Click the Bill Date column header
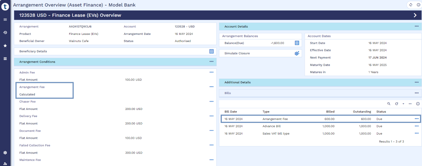This screenshot has width=422, height=166. (231, 112)
